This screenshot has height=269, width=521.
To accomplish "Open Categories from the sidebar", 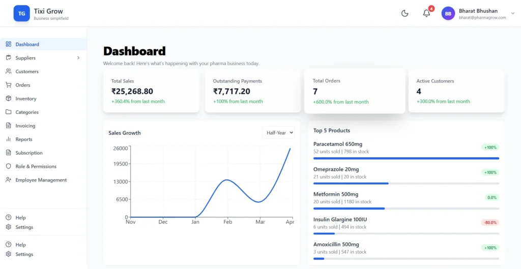I will tap(27, 112).
